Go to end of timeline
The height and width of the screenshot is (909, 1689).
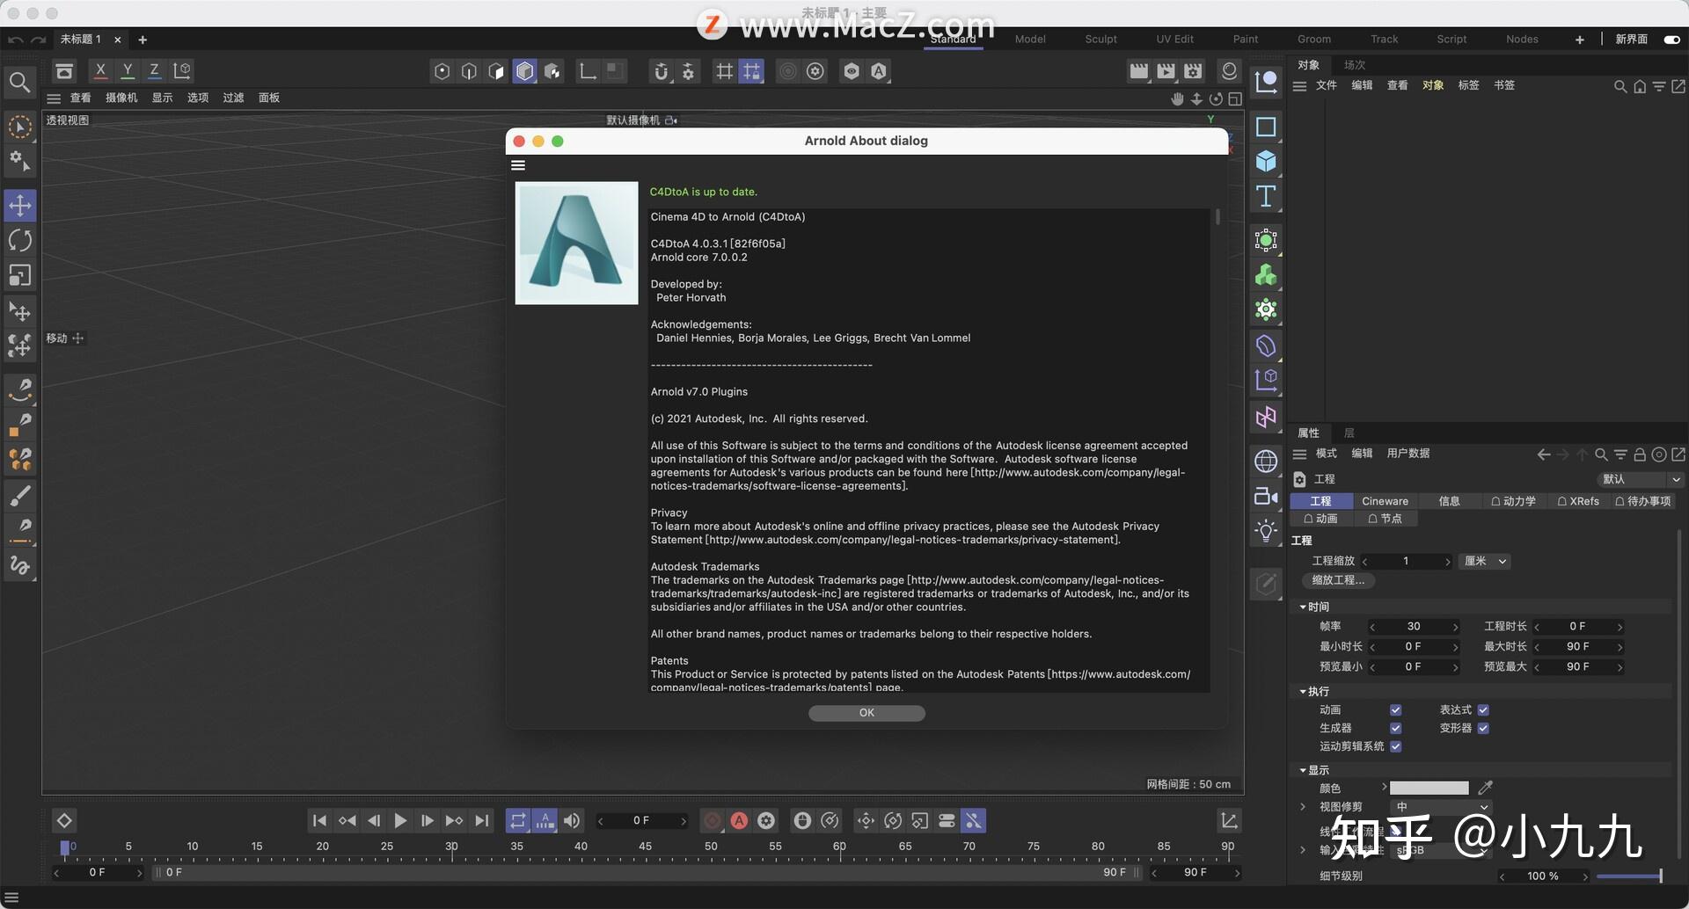point(481,820)
